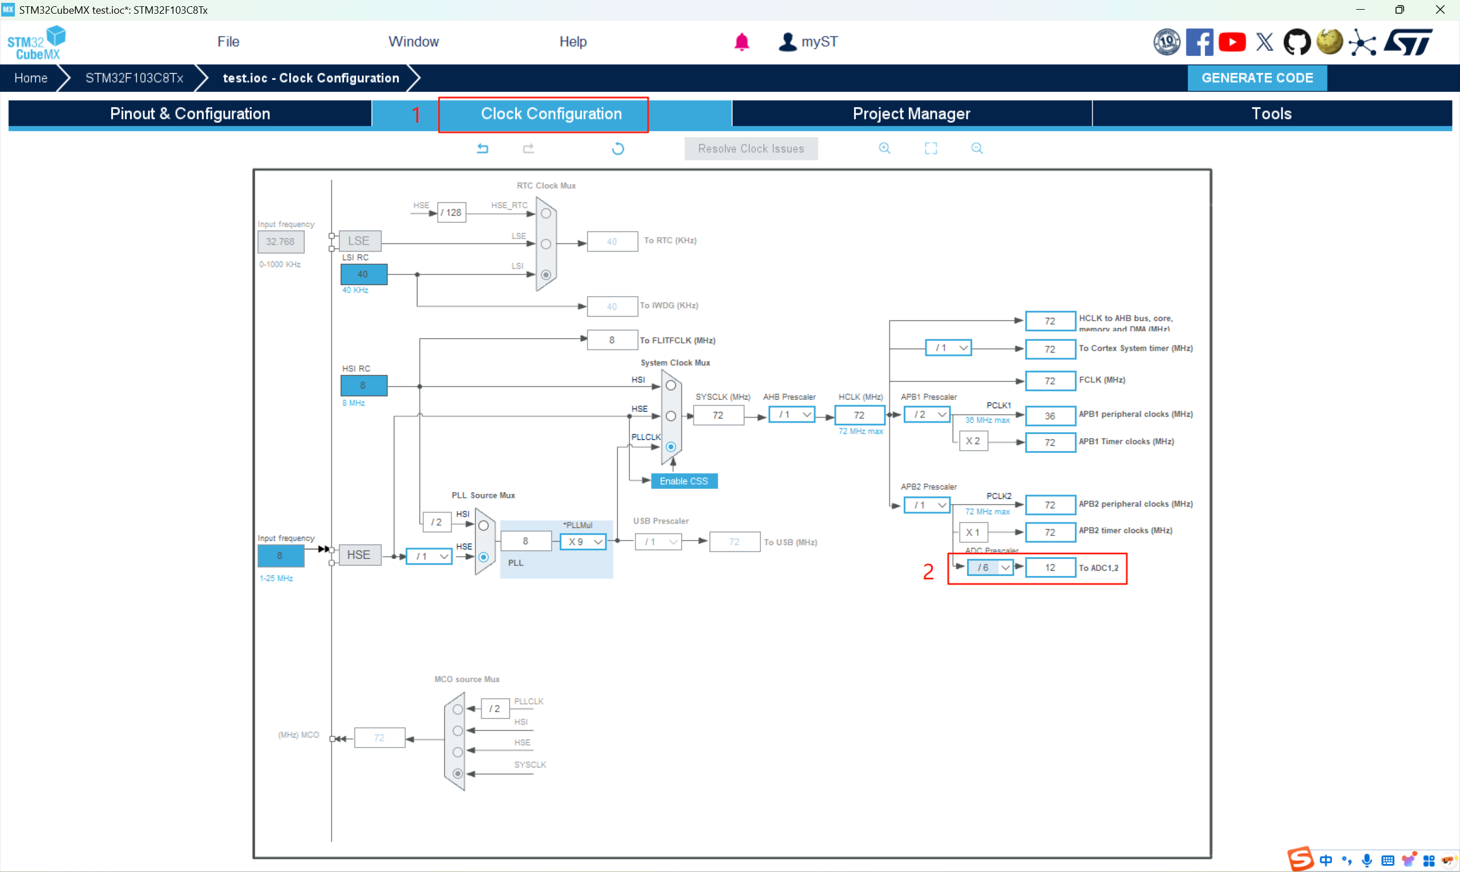
Task: Select PLLCLK in System Clock Mux
Action: point(670,447)
